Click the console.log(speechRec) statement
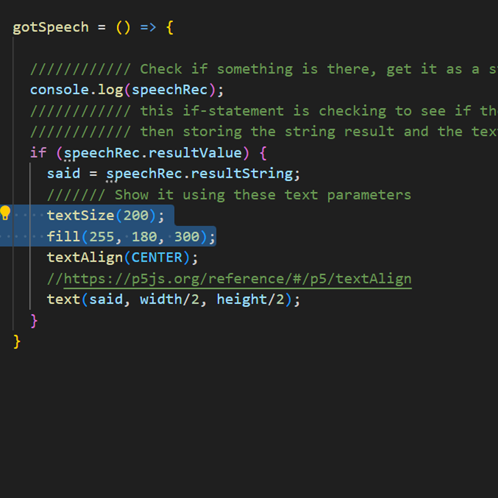This screenshot has height=498, width=498. (124, 90)
